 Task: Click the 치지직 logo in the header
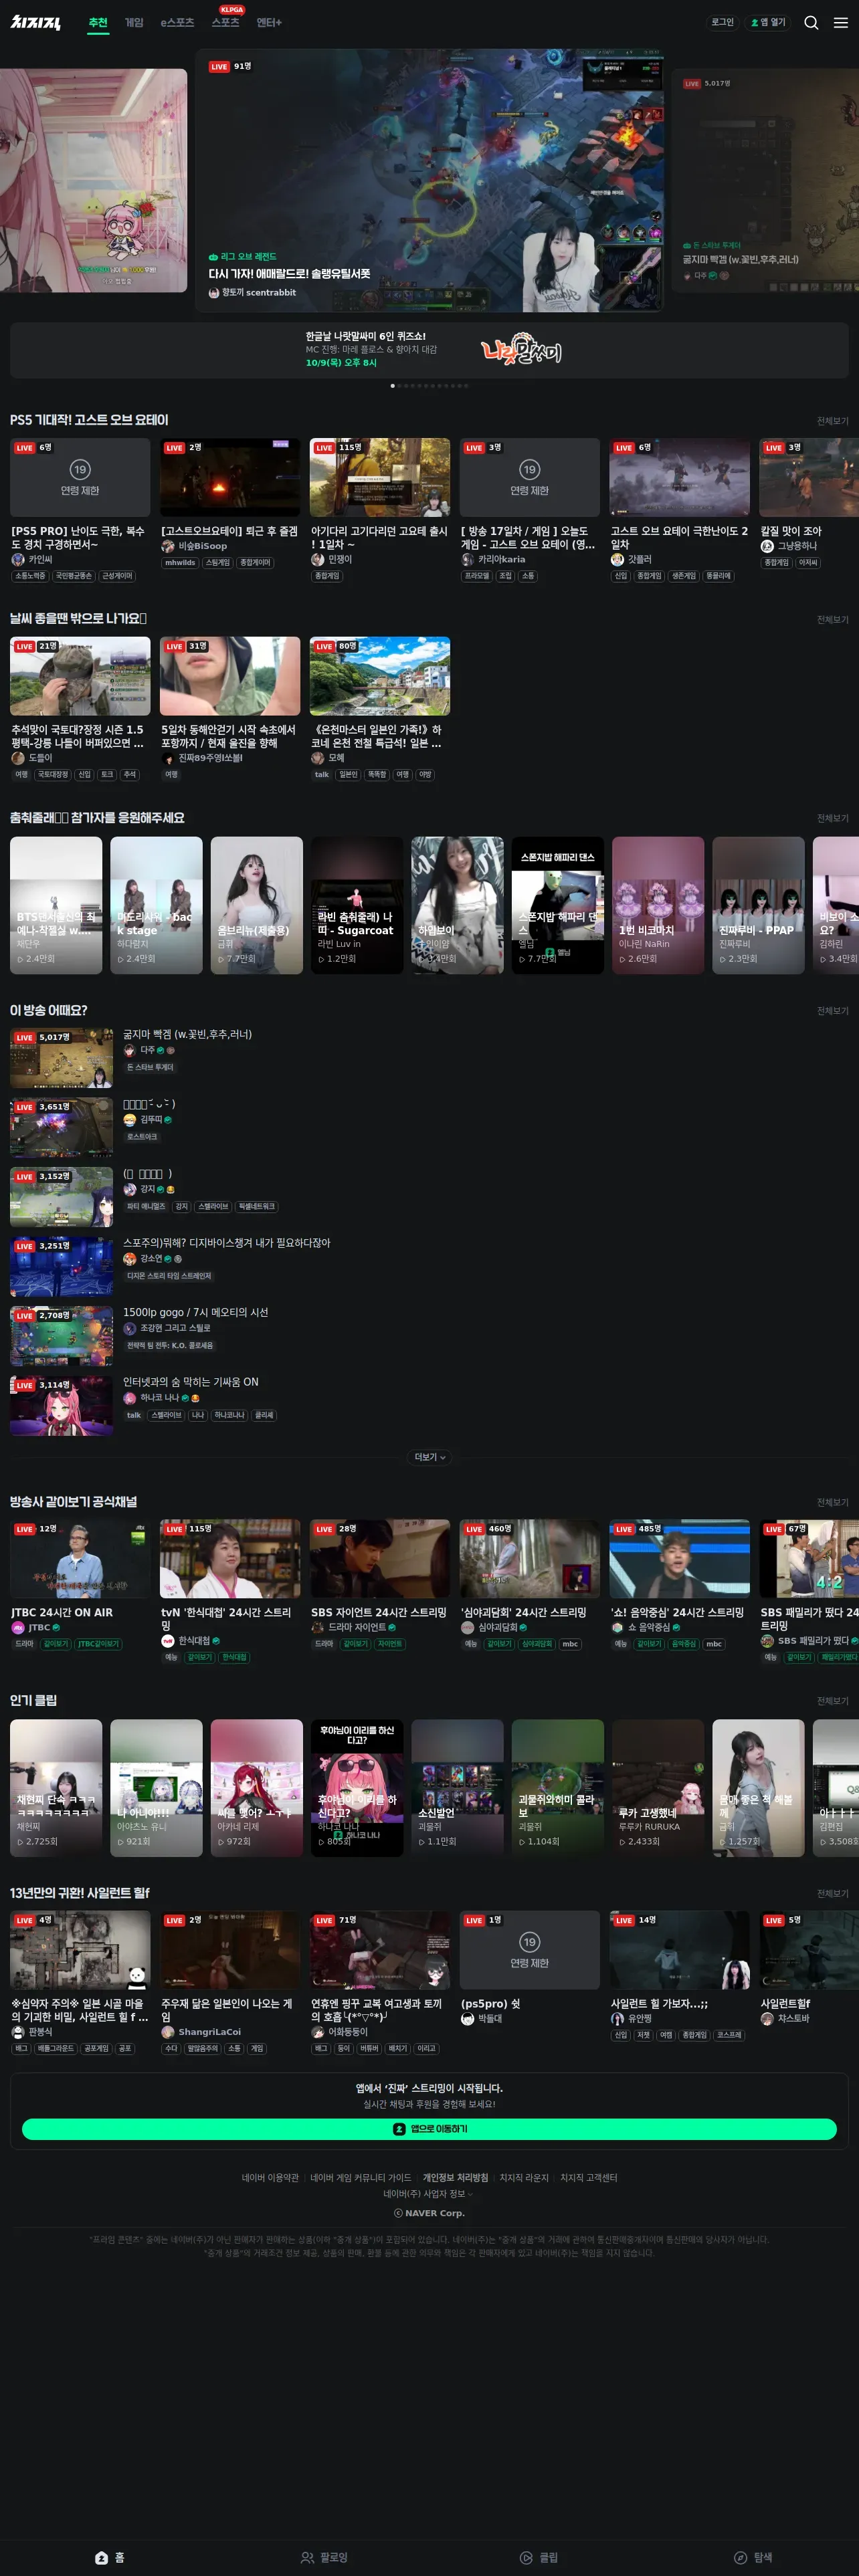point(36,22)
